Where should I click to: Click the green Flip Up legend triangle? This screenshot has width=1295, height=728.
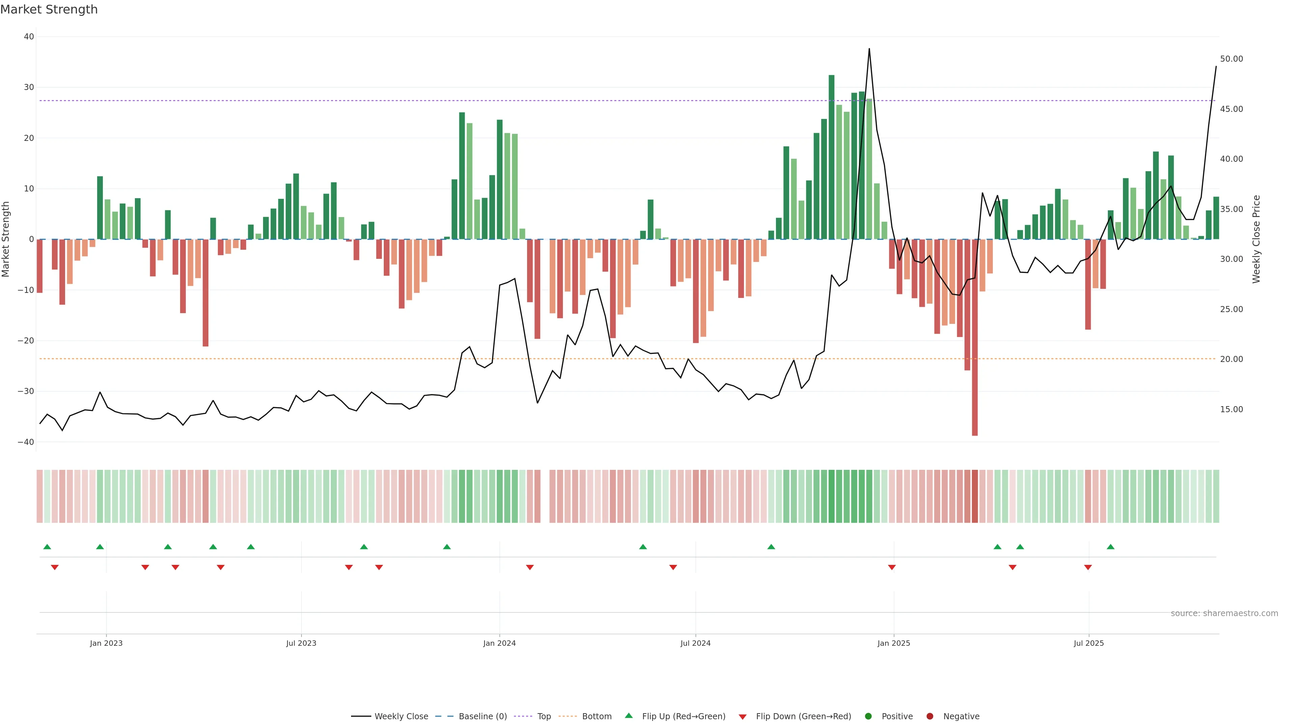click(628, 716)
